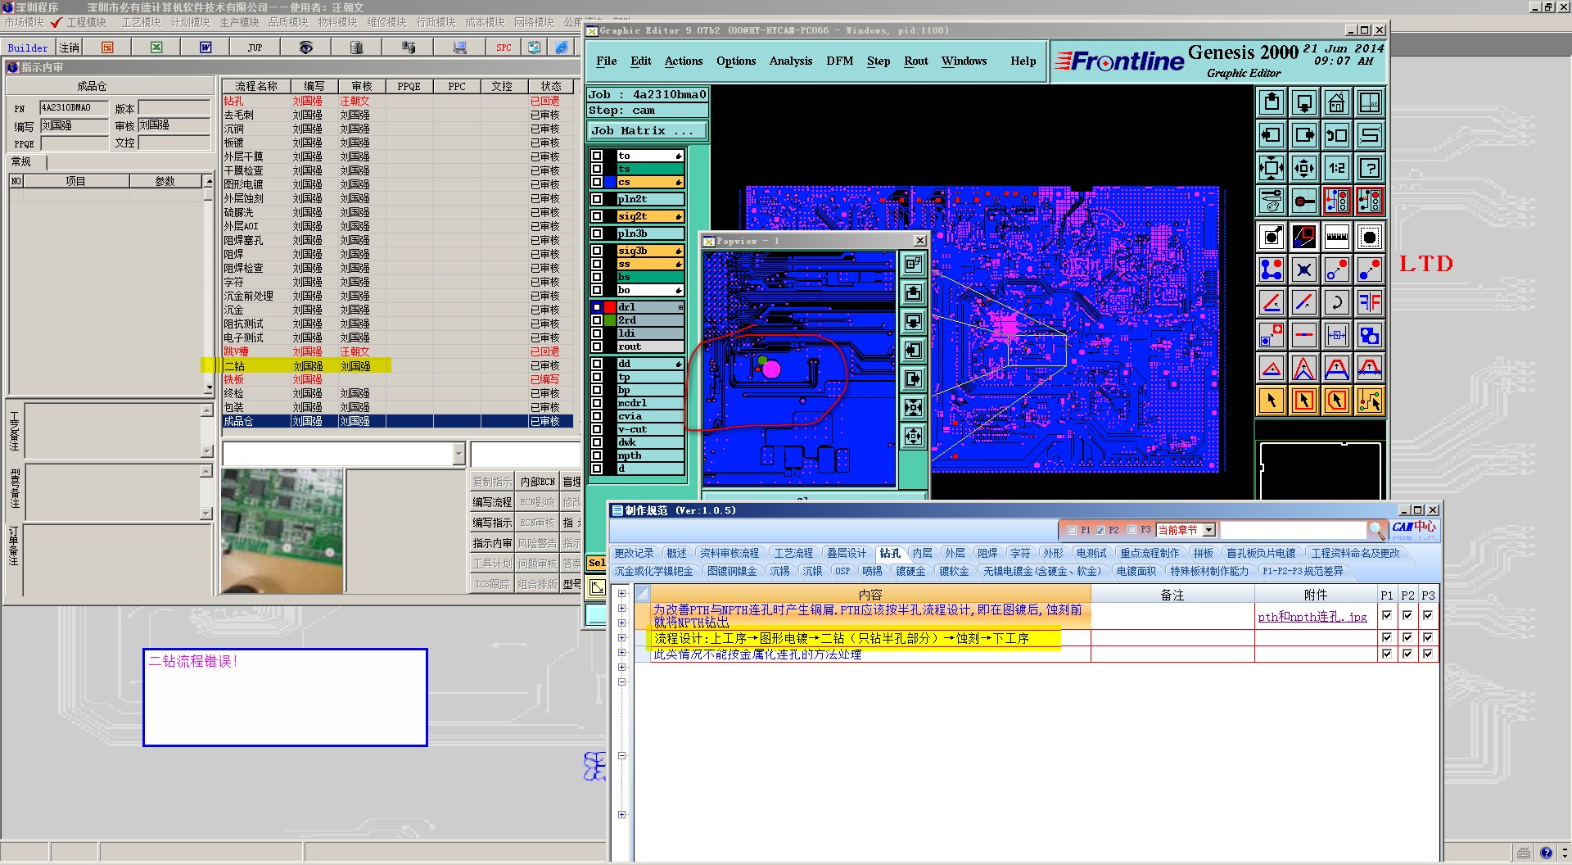Click the 1:2 zoom scale icon

click(x=1336, y=168)
